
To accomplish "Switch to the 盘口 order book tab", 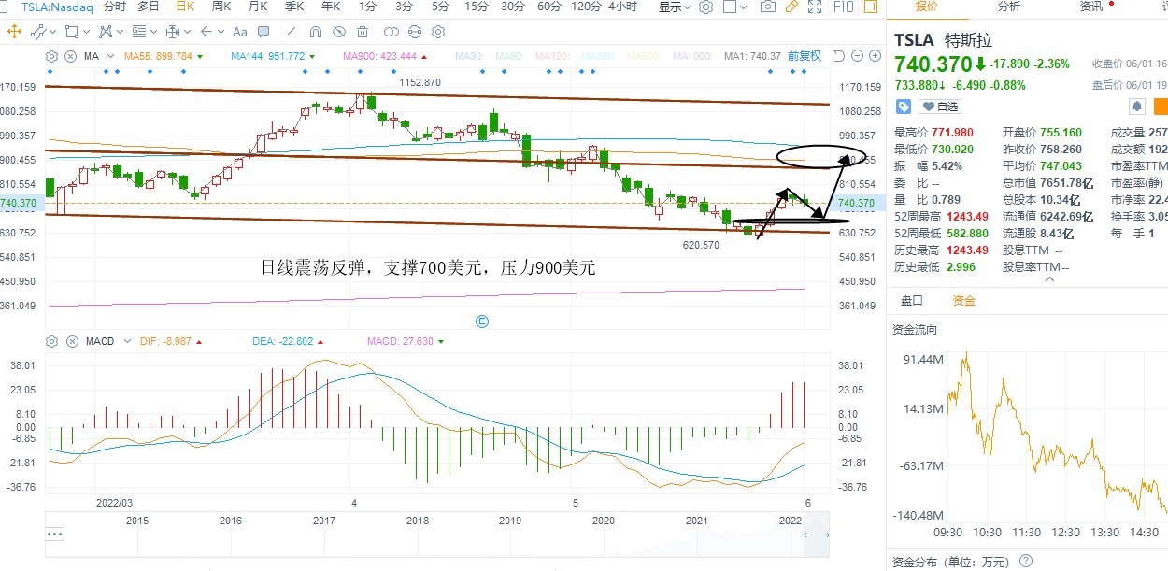I will tap(912, 301).
